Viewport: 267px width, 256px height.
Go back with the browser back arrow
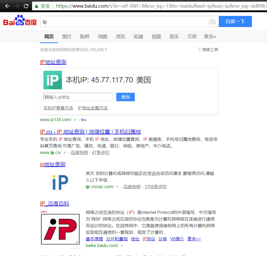pos(7,6)
